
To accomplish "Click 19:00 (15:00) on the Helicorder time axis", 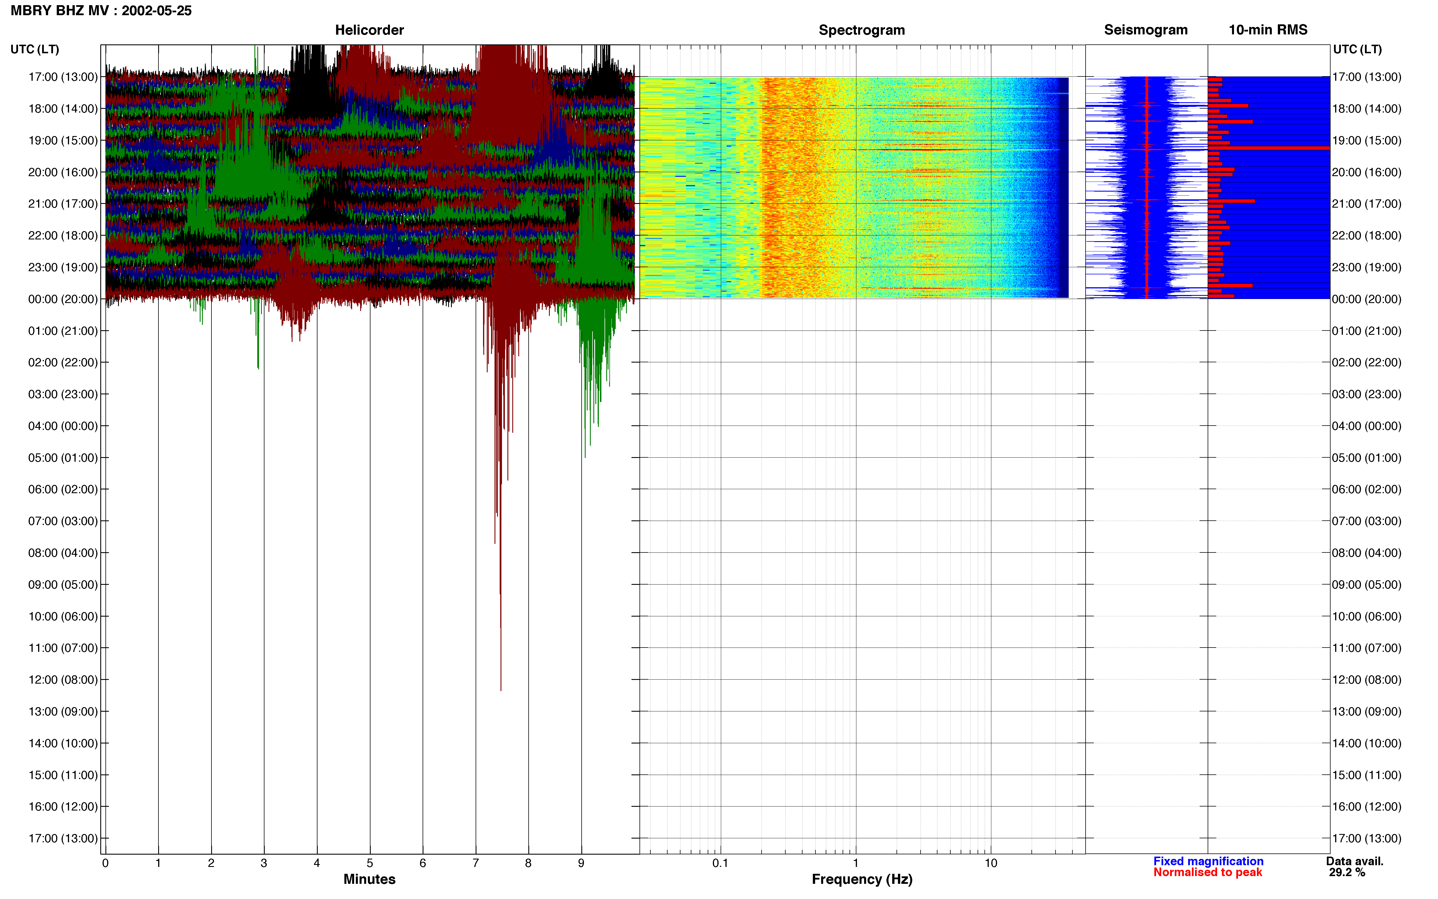I will pos(63,140).
